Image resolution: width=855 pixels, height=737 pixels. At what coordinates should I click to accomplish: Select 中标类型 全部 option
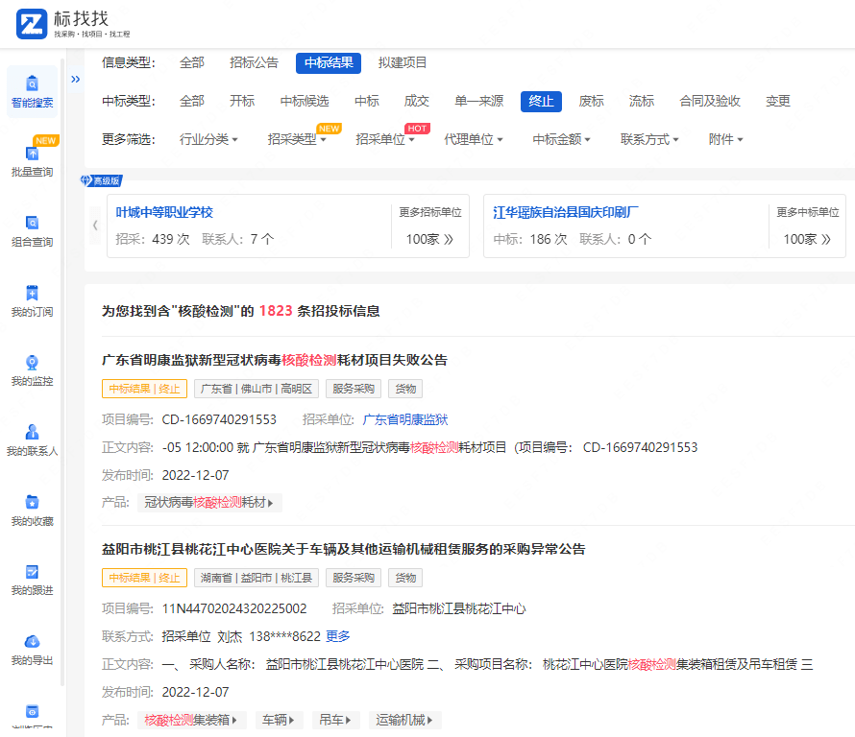(x=192, y=102)
